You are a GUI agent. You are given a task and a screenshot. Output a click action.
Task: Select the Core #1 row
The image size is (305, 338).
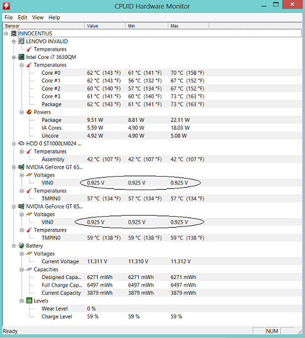[x=171, y=81]
